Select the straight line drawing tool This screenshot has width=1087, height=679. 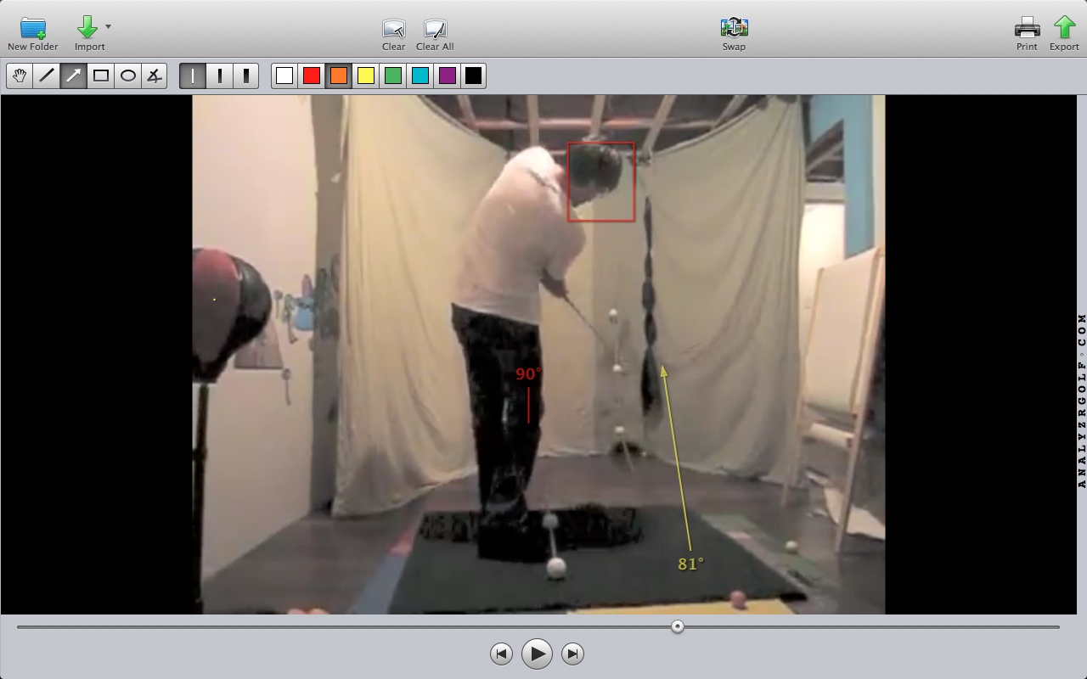pos(47,76)
